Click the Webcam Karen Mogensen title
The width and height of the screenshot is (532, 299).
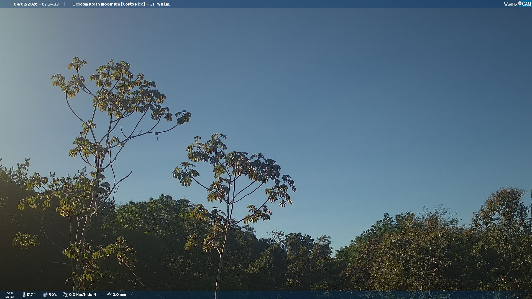click(96, 4)
